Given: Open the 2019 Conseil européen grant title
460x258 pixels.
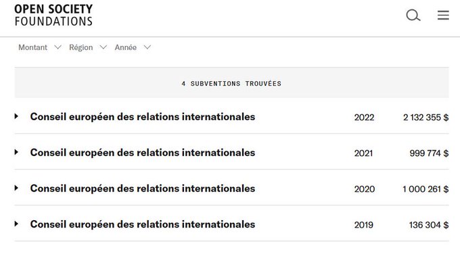Looking at the screenshot, I should click(143, 224).
